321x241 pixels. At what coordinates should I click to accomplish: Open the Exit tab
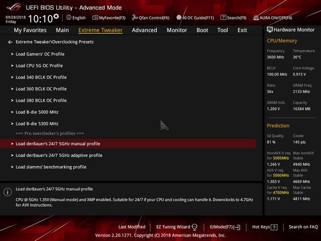pyautogui.click(x=242, y=30)
